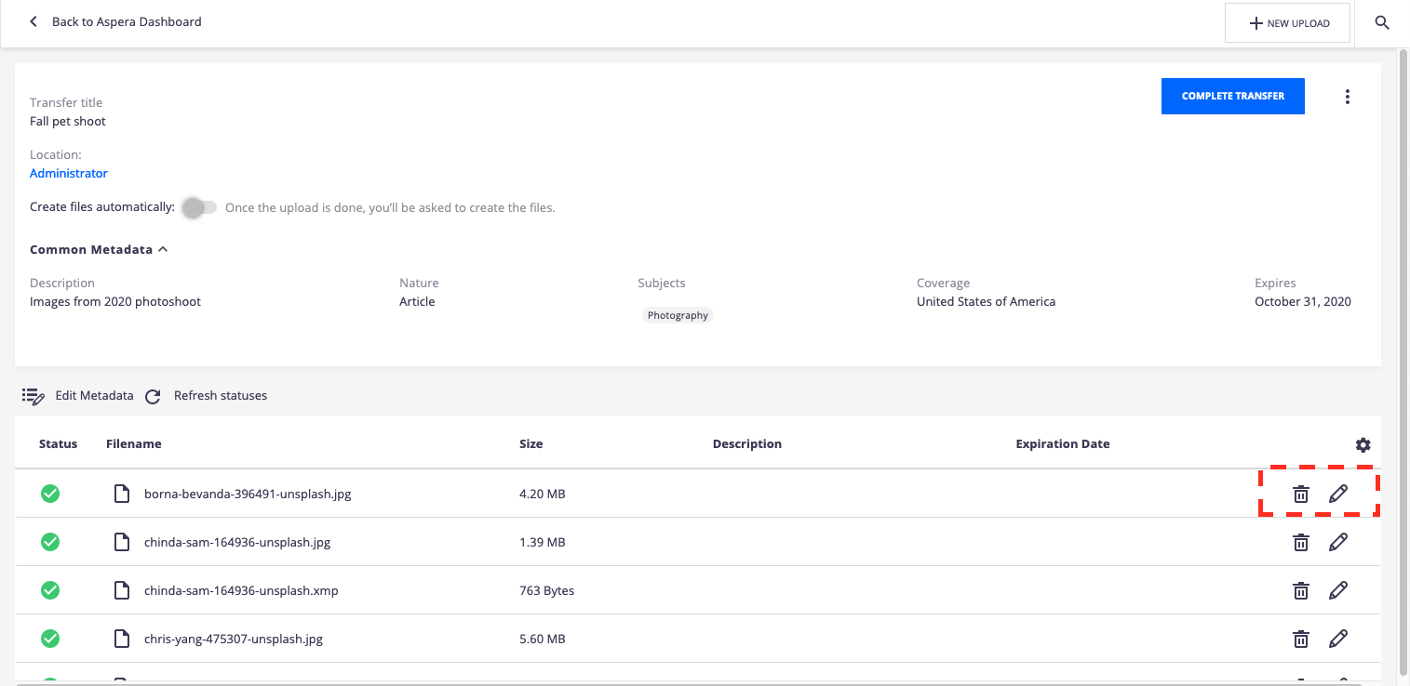Delete borna-bevanda-396491-unsplash.jpg with trash icon
The height and width of the screenshot is (686, 1410).
click(x=1301, y=495)
